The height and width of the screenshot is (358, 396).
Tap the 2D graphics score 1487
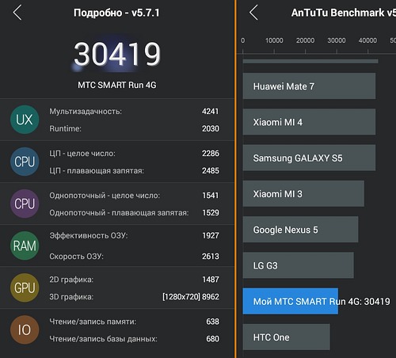[x=211, y=280]
